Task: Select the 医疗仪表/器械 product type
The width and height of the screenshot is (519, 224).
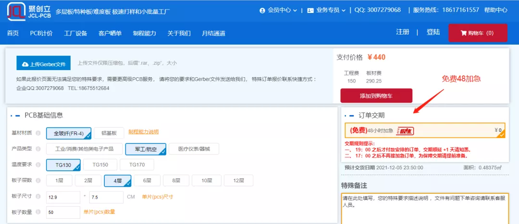Action: [x=194, y=149]
